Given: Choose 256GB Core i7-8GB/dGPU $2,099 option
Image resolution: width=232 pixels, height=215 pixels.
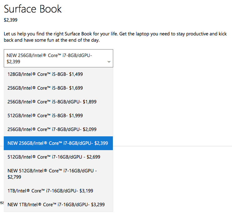Looking at the screenshot, I should click(58, 129).
